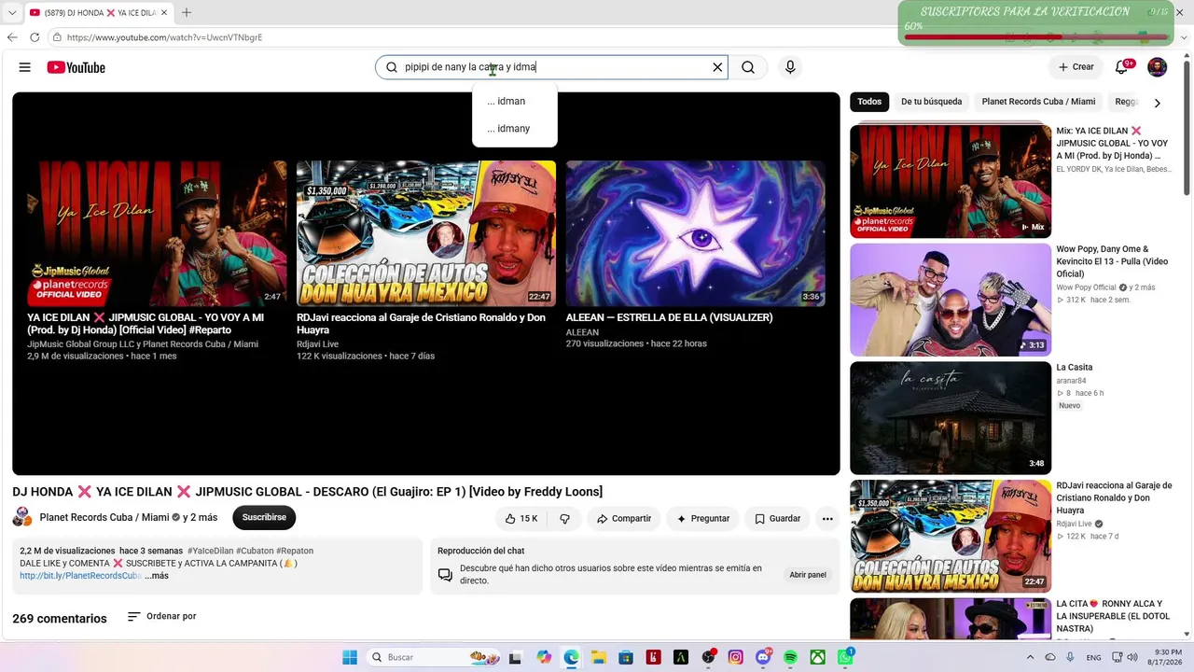Start voice search with the microphone
This screenshot has width=1194, height=672.
click(x=790, y=67)
